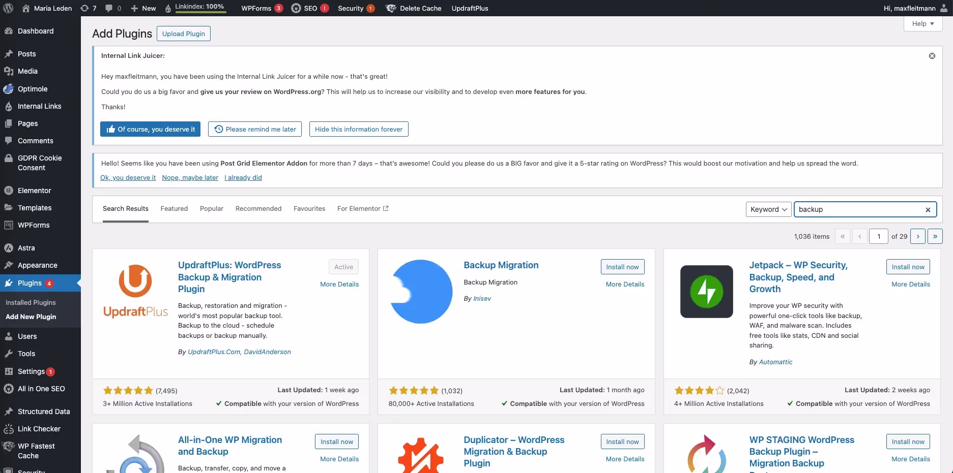Switch to the Featured tab
The image size is (953, 473).
174,209
